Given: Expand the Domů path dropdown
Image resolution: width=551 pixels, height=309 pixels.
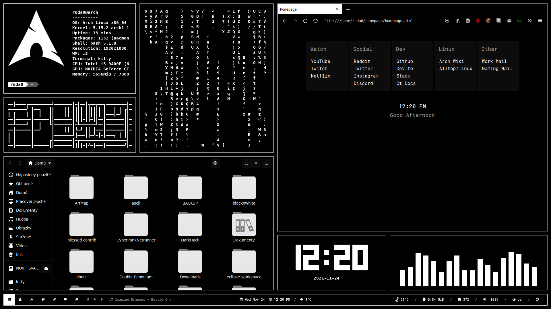Looking at the screenshot, I should click(50, 163).
